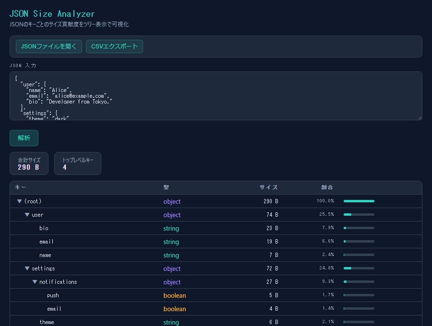Click the 1.7% percentage value
Image resolution: width=432 pixels, height=326 pixels.
pos(328,295)
